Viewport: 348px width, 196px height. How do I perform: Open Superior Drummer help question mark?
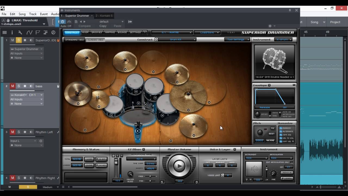pos(145,32)
